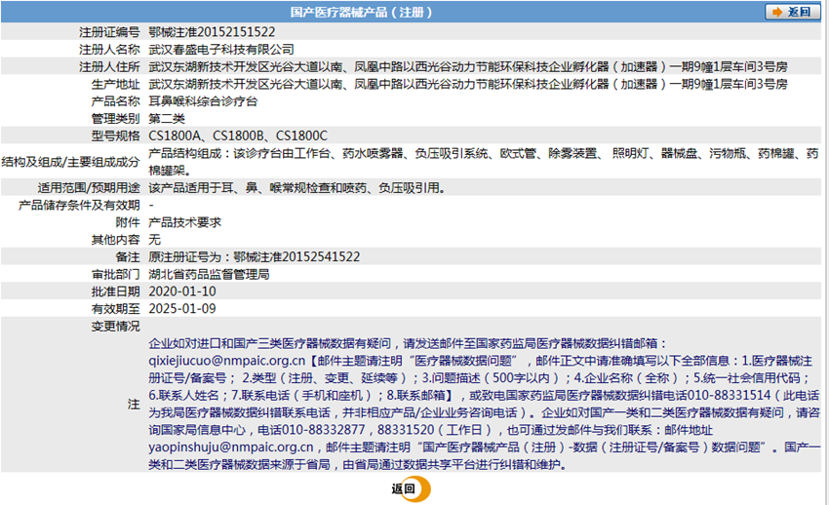This screenshot has height=505, width=829.
Task: Click the phone number 010-88332877 in the note
Action: [323, 430]
